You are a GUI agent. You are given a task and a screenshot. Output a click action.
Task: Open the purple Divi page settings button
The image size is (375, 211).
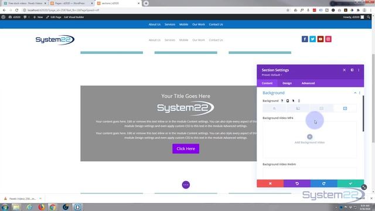coord(186,185)
